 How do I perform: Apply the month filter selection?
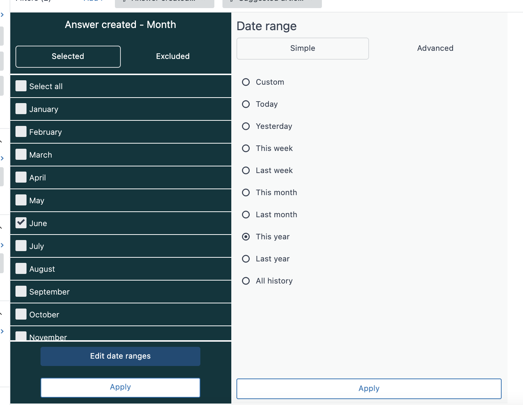tap(120, 387)
